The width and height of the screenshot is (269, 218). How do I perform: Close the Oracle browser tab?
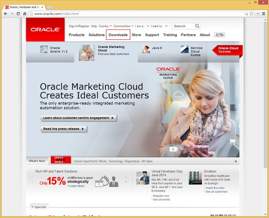[x=42, y=7]
